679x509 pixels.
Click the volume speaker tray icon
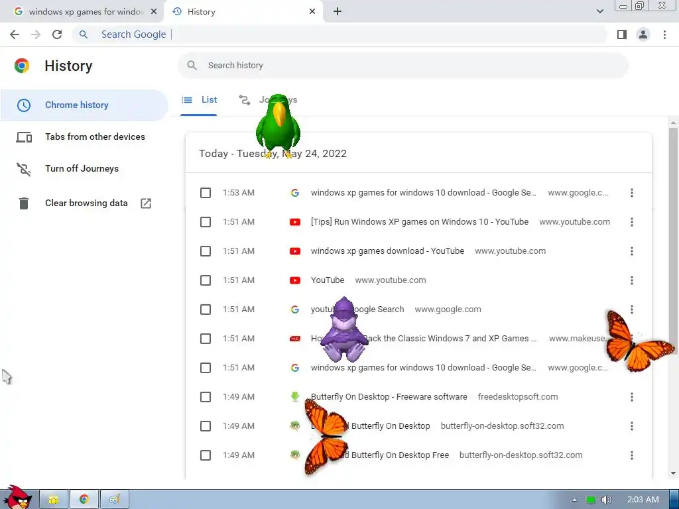tap(607, 500)
